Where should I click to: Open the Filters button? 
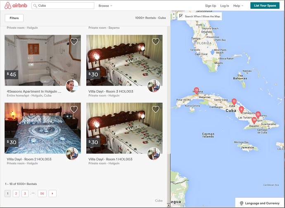pos(14,18)
